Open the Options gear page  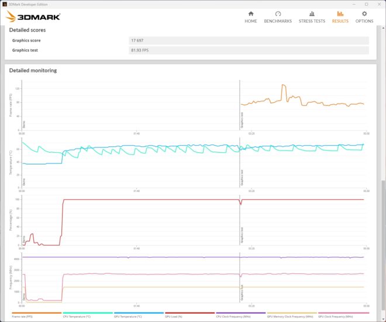point(364,17)
